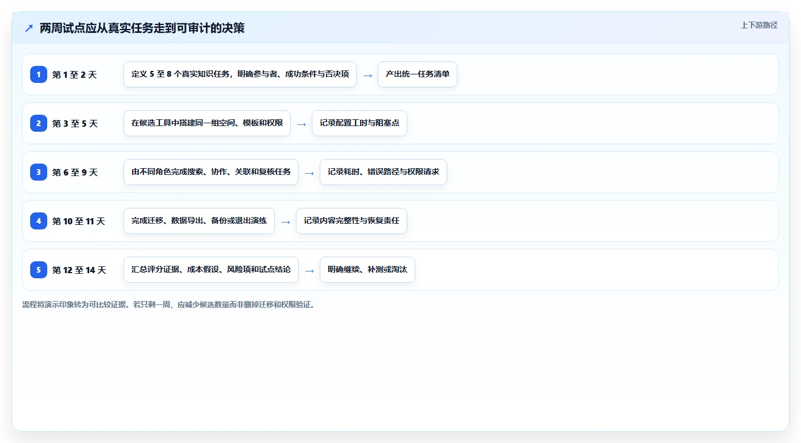Select step number badge 4
Image resolution: width=801 pixels, height=443 pixels.
point(39,221)
